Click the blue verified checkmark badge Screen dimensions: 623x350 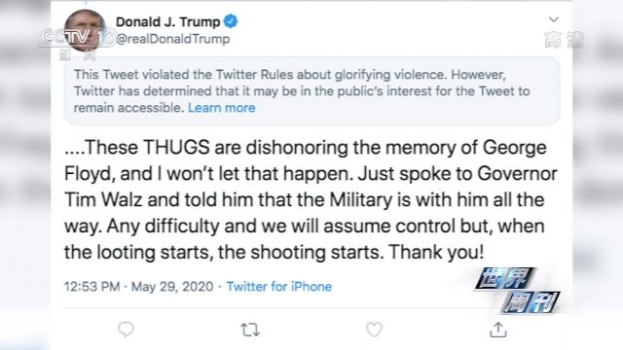click(x=231, y=21)
